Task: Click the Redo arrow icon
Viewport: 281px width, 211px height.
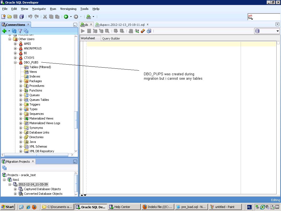Action: 36,17
